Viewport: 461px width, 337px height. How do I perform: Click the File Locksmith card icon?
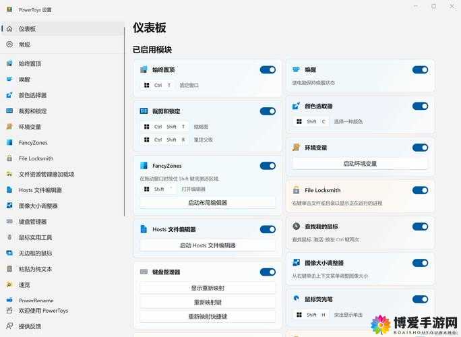pyautogui.click(x=297, y=190)
